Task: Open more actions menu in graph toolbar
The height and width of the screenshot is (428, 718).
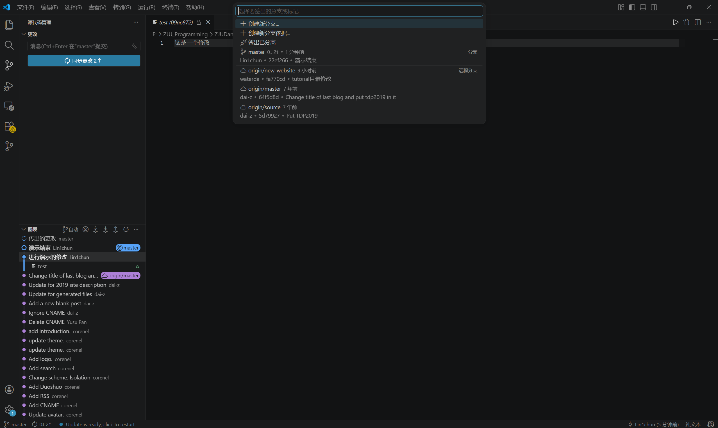Action: (136, 229)
